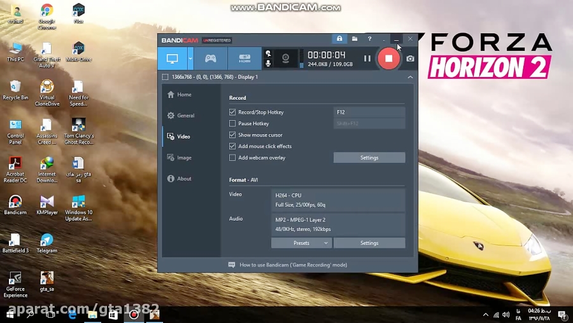
Task: Select Tom Clancy's Ghost Recon shortcut
Action: 78,132
